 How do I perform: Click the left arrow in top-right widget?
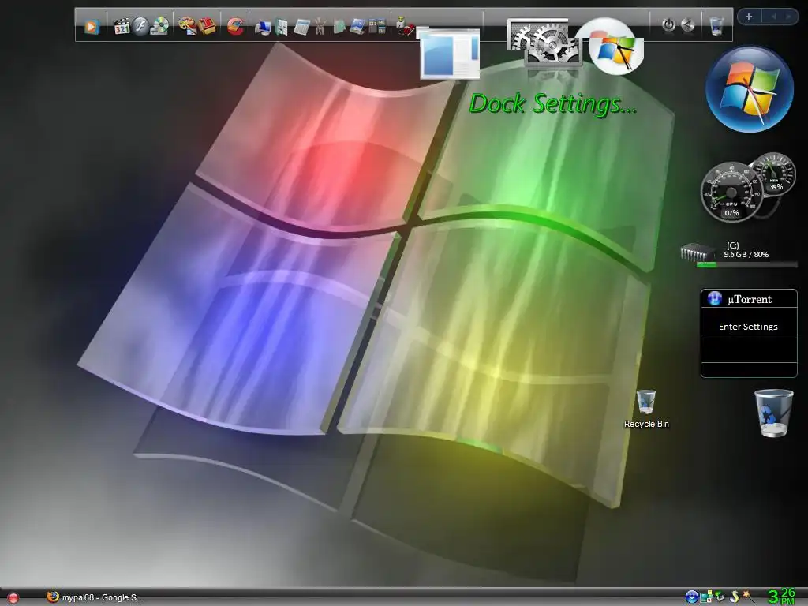pyautogui.click(x=773, y=17)
